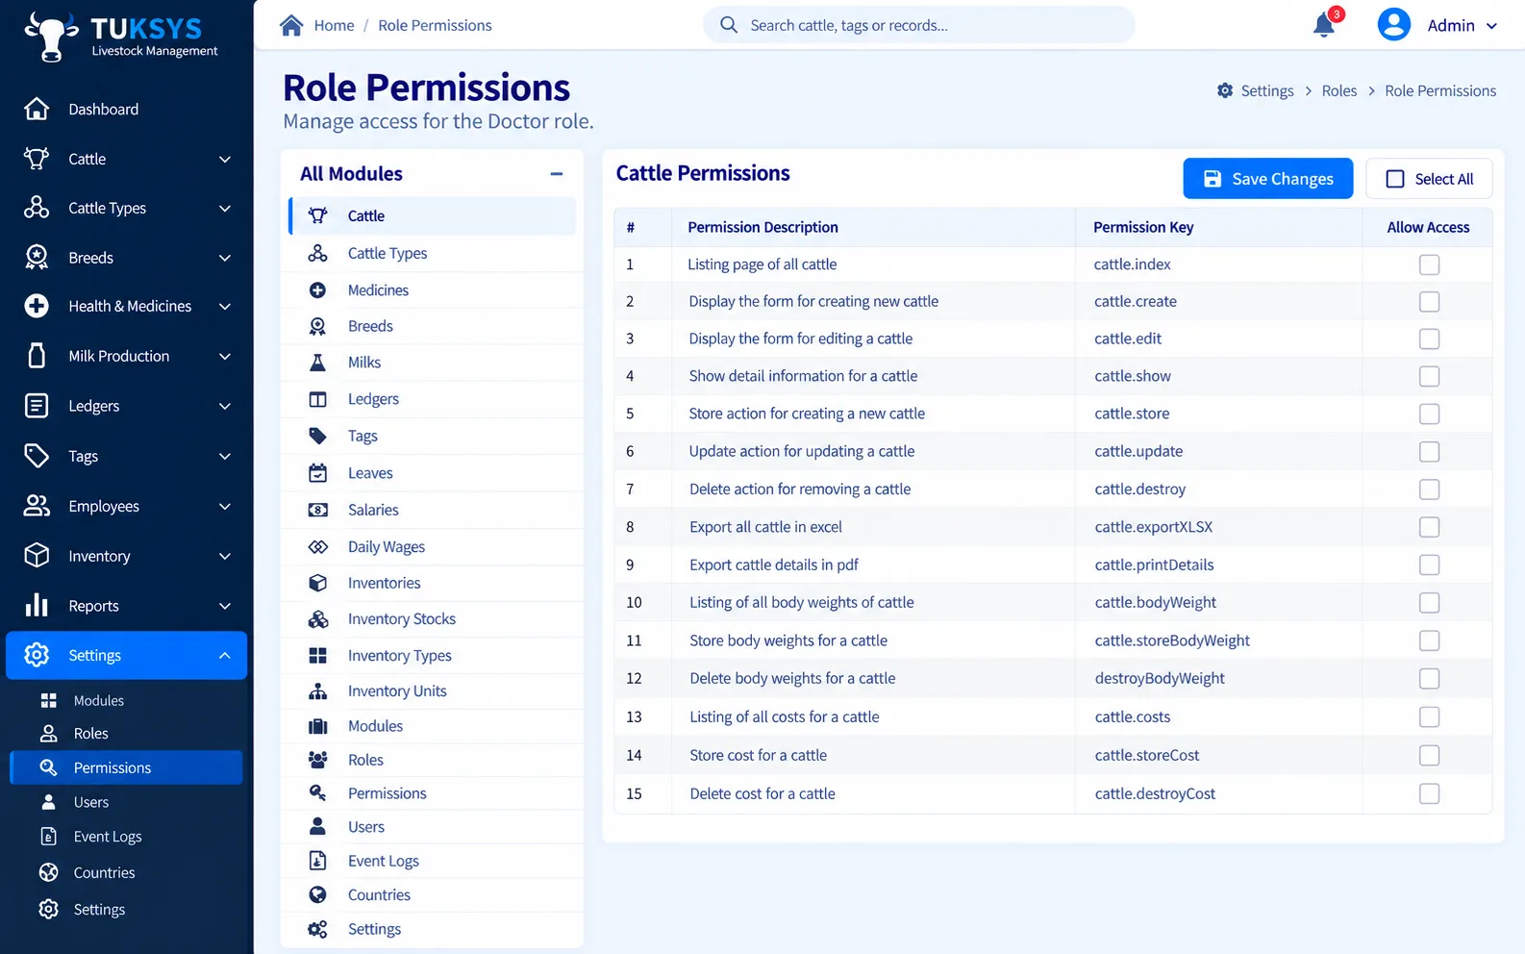Toggle the cattle.destroyCost checkbox

pos(1429,793)
